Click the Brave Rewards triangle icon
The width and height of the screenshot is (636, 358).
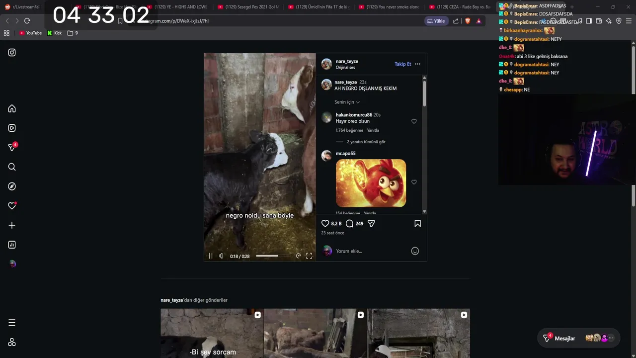479,21
